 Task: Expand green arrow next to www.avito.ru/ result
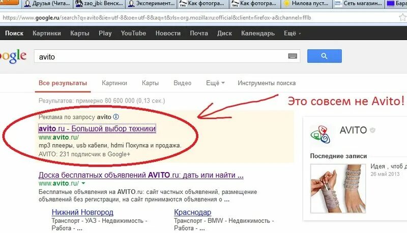83,183
